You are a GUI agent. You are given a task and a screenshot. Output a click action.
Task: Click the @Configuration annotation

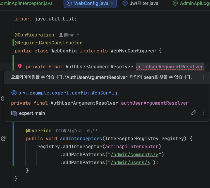click(34, 35)
